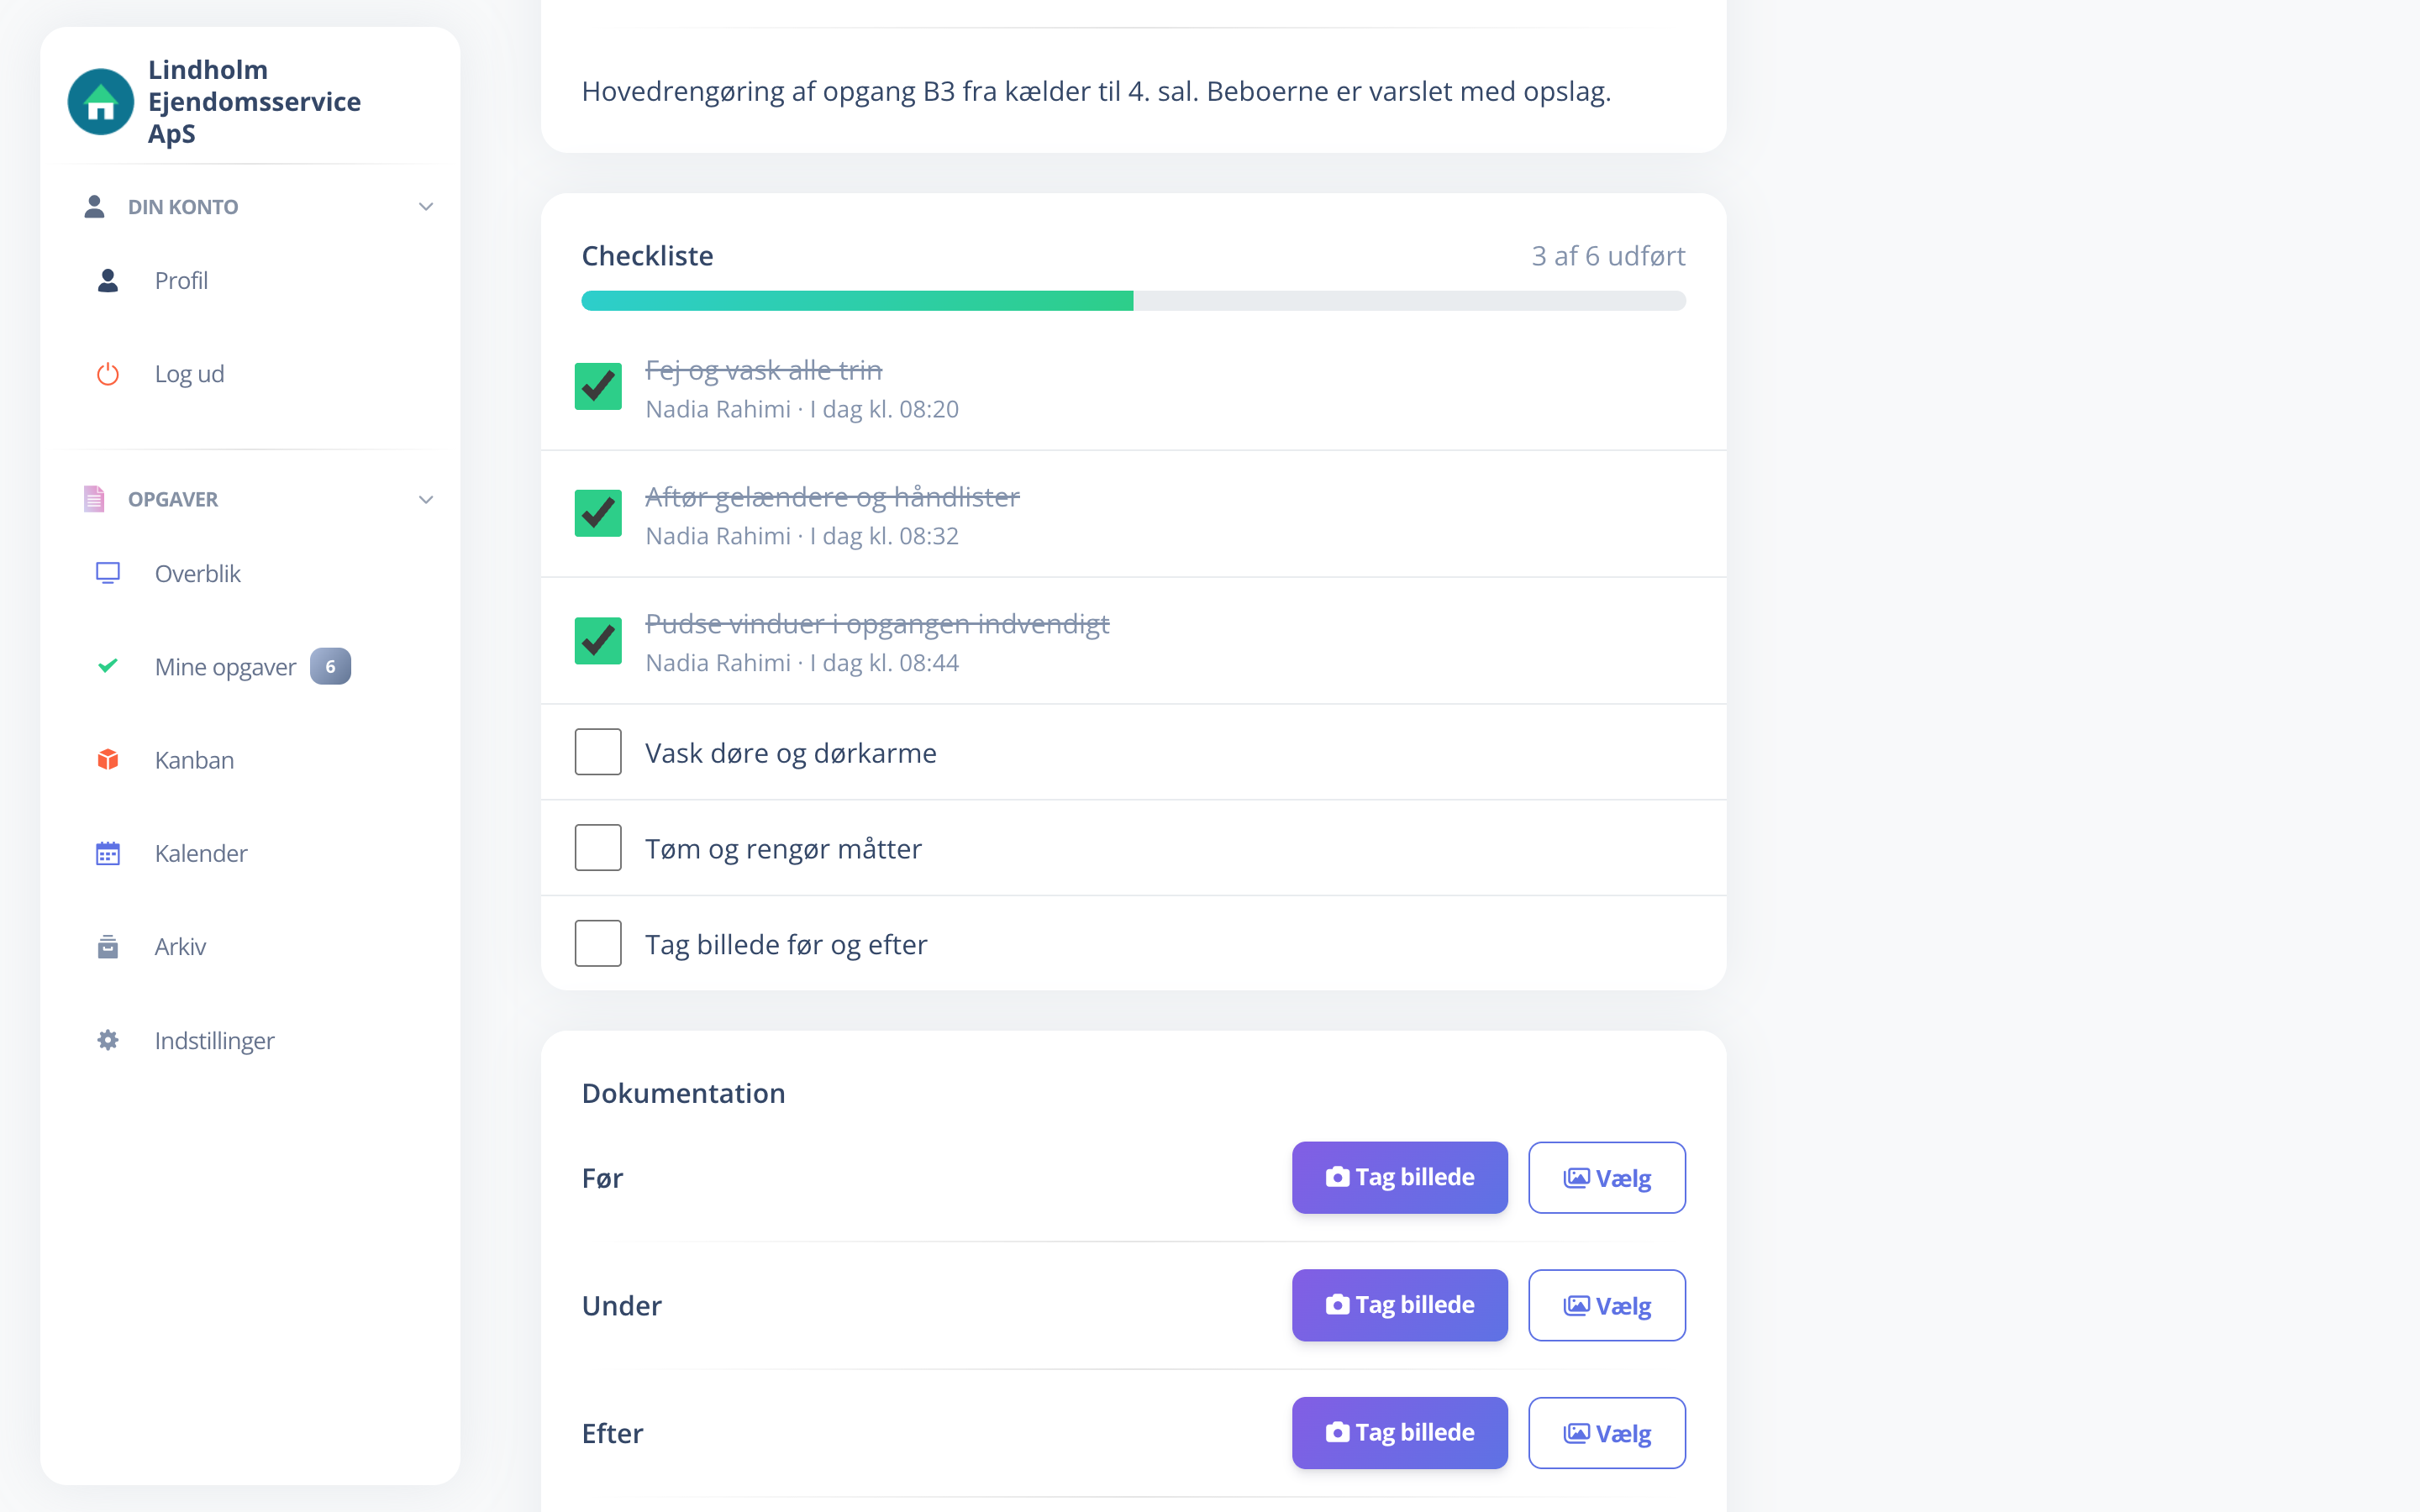Click 'Tag billede' button for Før
2420x1512 pixels.
pyautogui.click(x=1399, y=1177)
